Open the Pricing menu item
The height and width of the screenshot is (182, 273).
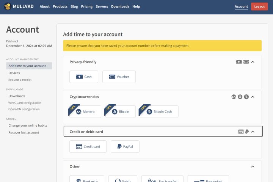coord(86,6)
